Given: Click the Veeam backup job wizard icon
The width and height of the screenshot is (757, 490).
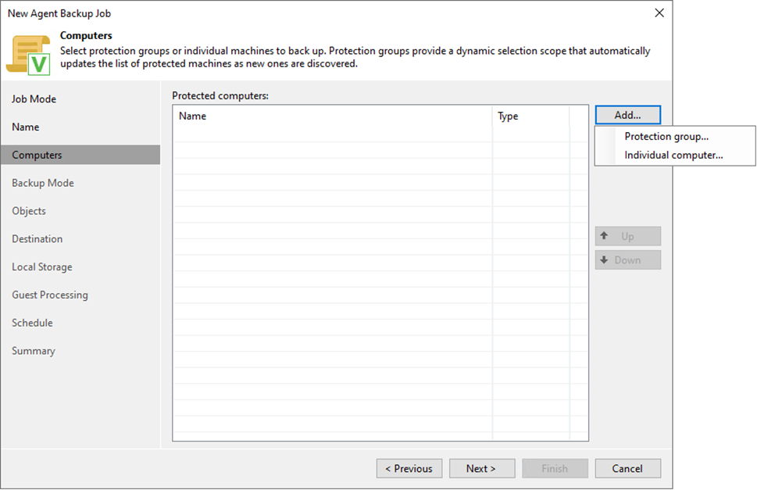Looking at the screenshot, I should click(29, 54).
